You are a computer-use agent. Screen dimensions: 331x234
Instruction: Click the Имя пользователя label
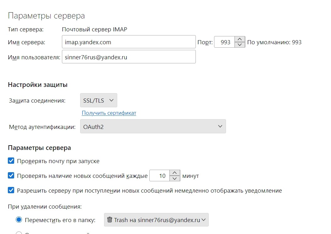34,57
